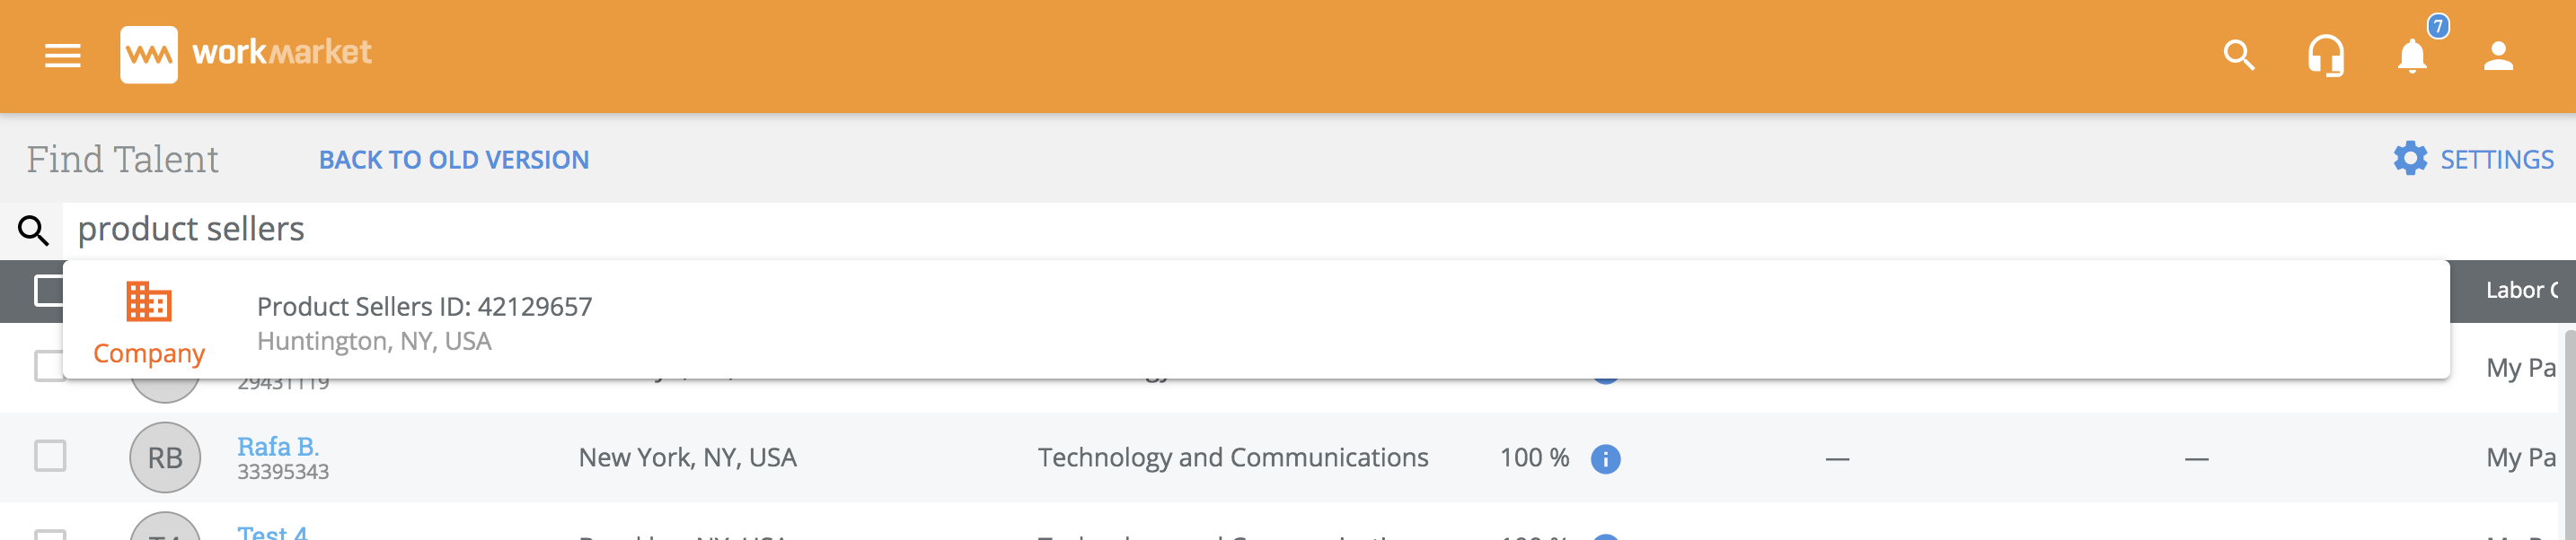Select Product Sellers ID: 42129657 suggestion

pos(424,307)
